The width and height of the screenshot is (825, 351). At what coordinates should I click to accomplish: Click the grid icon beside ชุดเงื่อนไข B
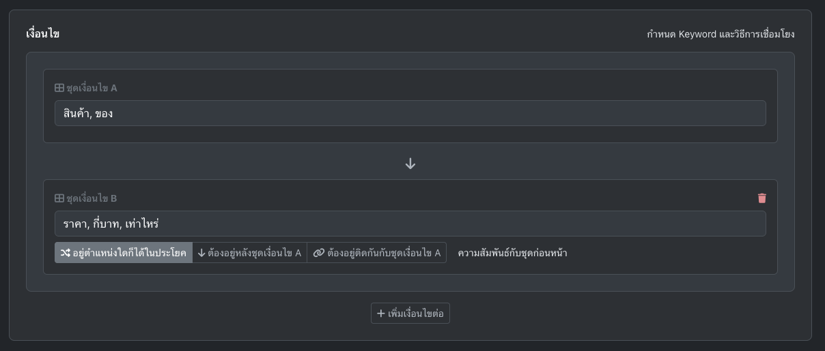[x=59, y=198]
